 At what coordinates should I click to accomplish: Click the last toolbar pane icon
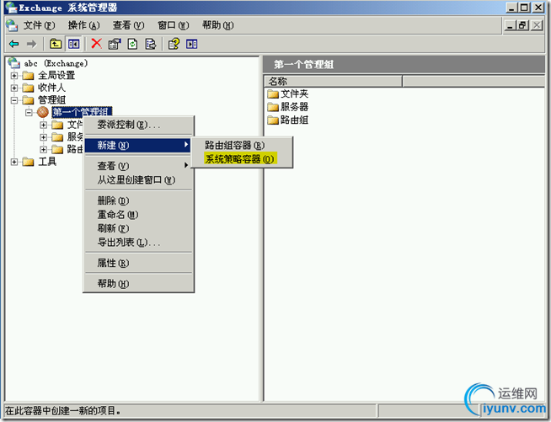pos(192,44)
